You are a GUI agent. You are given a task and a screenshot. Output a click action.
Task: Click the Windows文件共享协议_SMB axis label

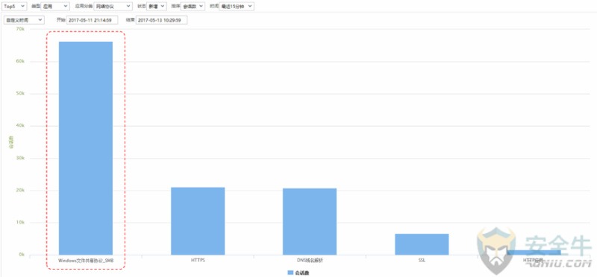coord(86,261)
